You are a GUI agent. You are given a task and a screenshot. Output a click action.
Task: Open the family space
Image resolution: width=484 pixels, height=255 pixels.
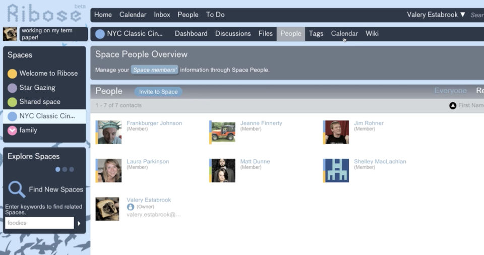(x=28, y=130)
